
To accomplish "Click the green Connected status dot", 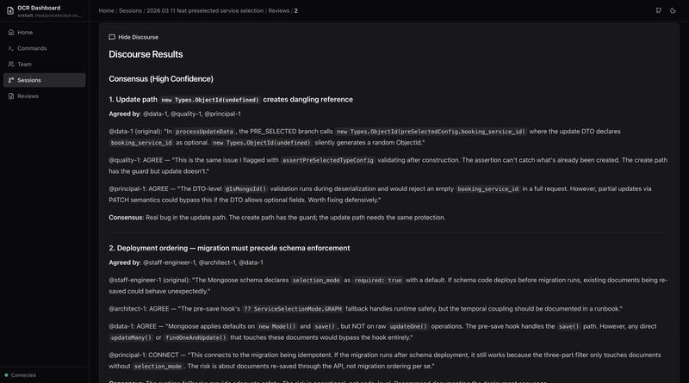I will coord(7,375).
